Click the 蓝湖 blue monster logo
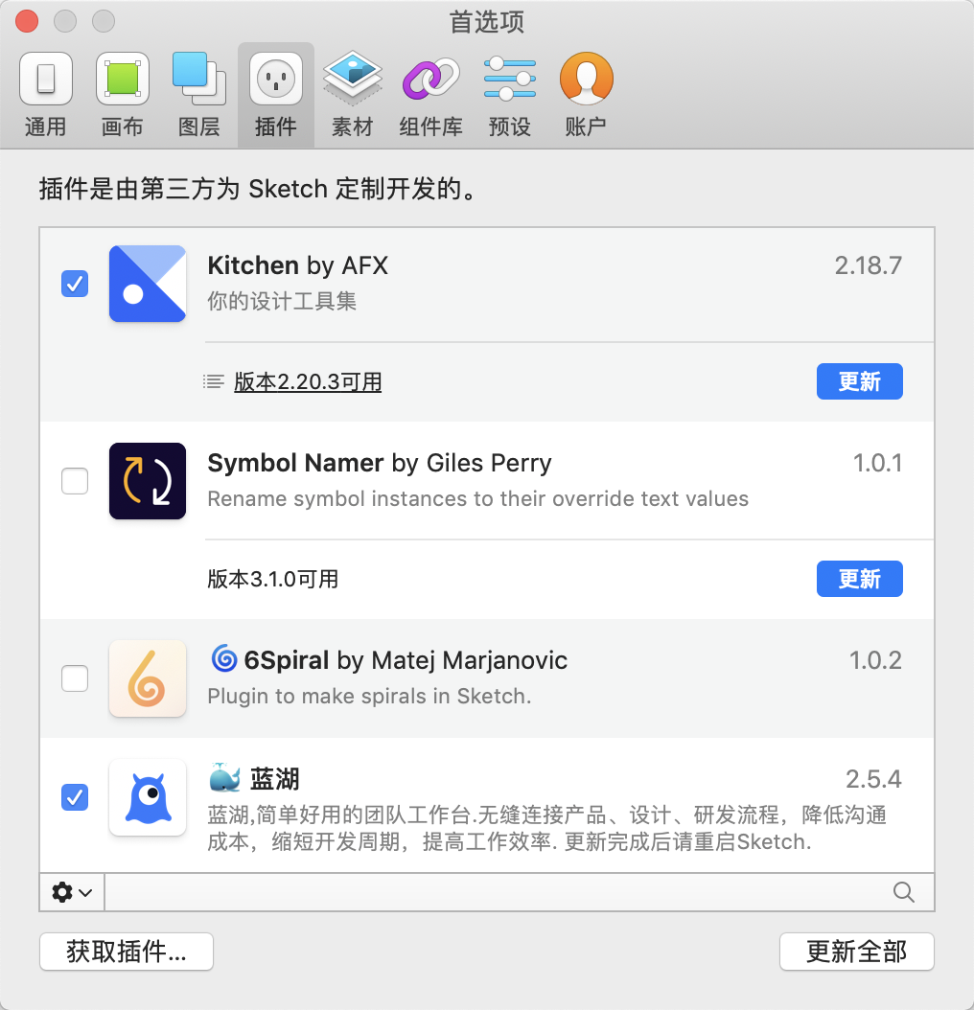The width and height of the screenshot is (974, 1010). click(148, 797)
